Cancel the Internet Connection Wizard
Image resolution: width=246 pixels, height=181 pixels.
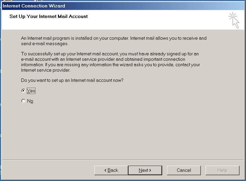[x=184, y=170]
